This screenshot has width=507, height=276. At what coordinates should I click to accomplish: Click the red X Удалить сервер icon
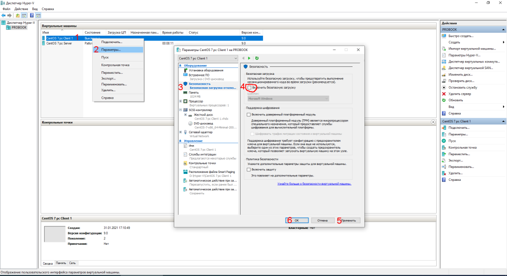point(444,94)
